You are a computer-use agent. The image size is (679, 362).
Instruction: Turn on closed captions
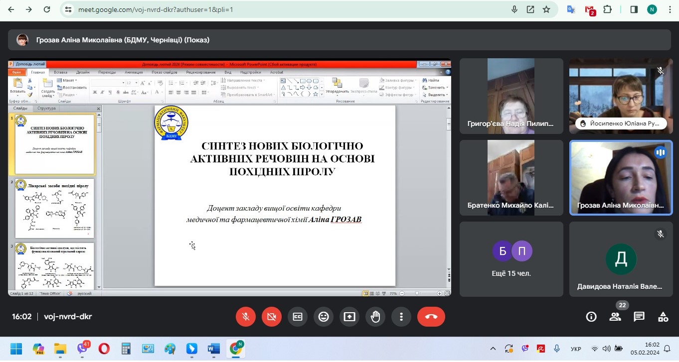click(x=298, y=317)
